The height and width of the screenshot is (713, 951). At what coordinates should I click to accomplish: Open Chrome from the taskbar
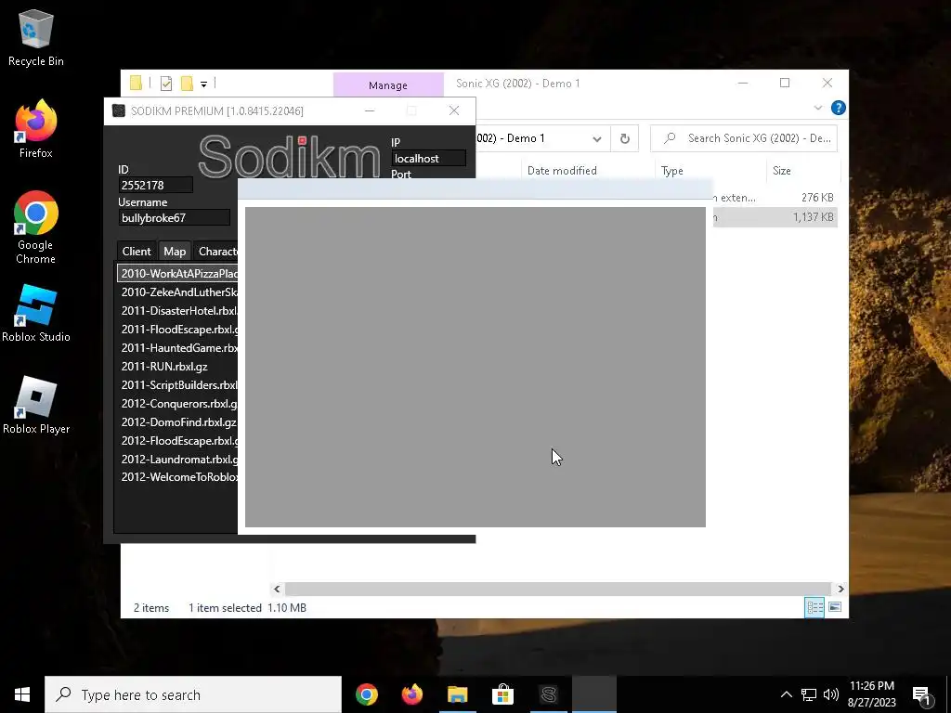point(367,694)
